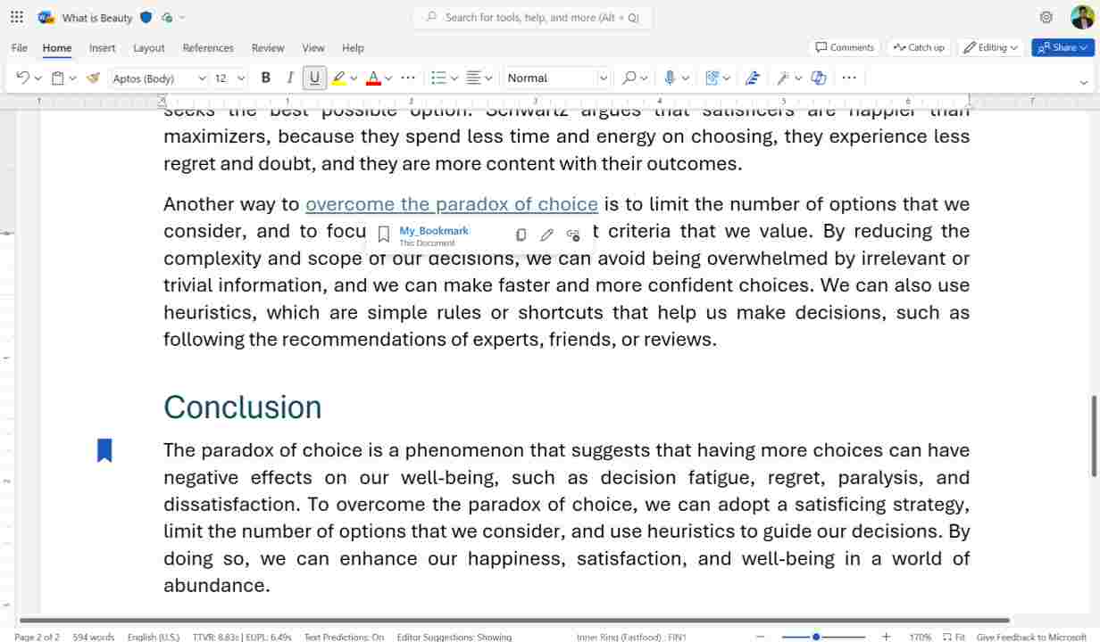Apply yellow text highlight color
Image resolution: width=1100 pixels, height=642 pixels.
click(x=338, y=78)
